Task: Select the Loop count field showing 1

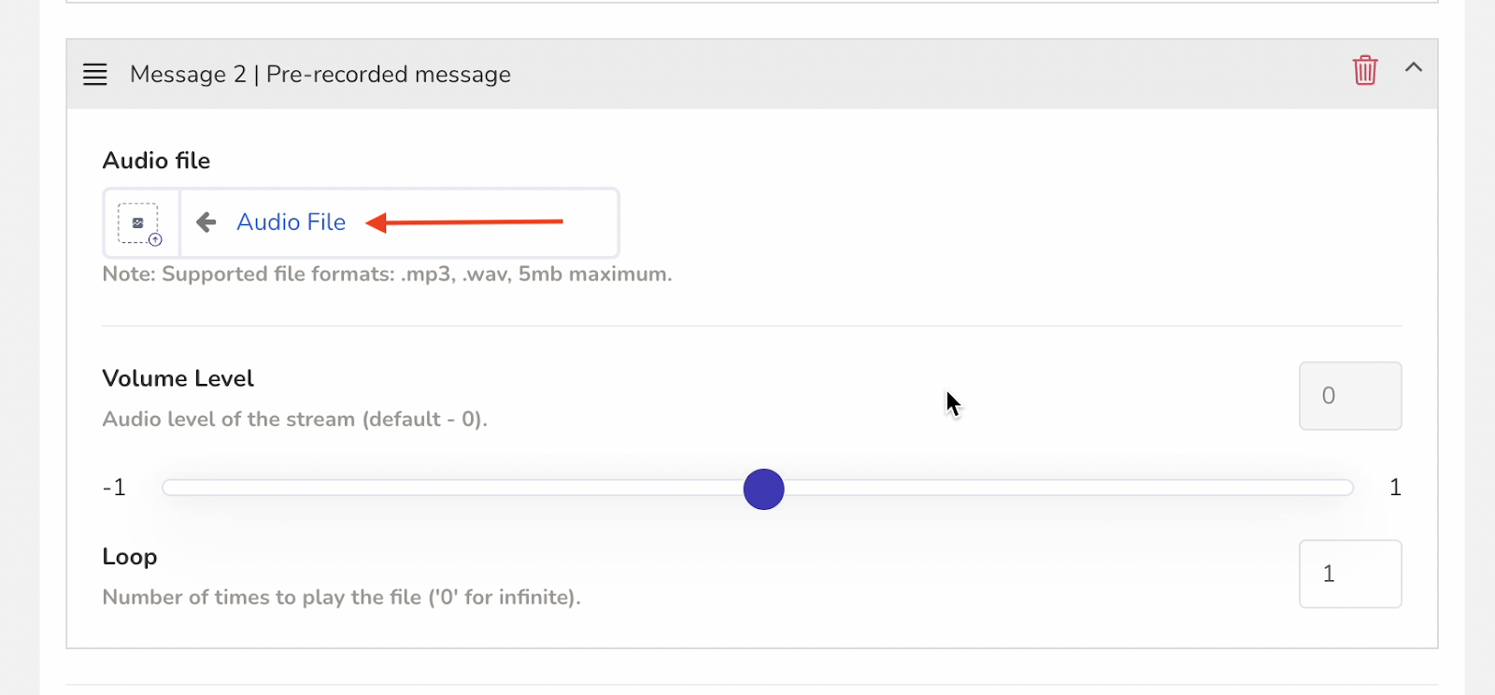Action: pyautogui.click(x=1348, y=574)
